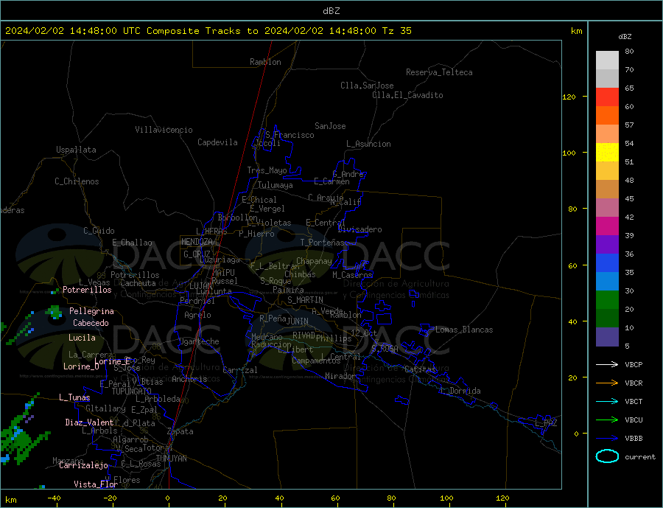The width and height of the screenshot is (663, 508).
Task: Click the MENDOZA city label
Action: (x=197, y=242)
